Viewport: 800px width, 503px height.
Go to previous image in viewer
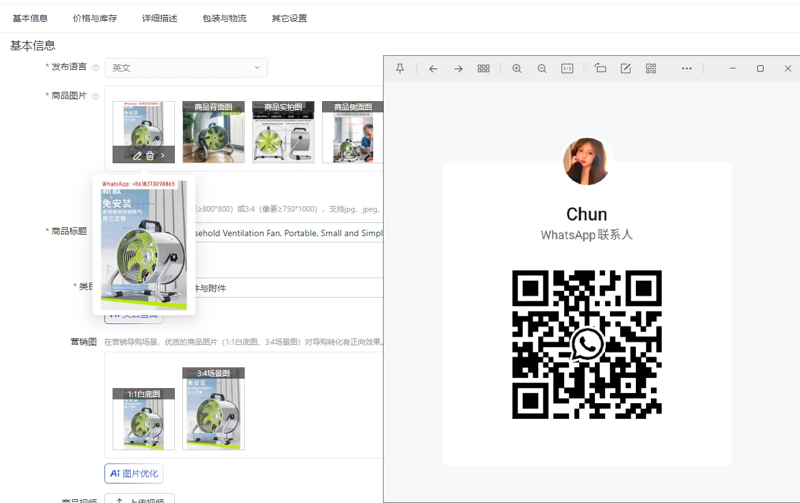(x=433, y=68)
